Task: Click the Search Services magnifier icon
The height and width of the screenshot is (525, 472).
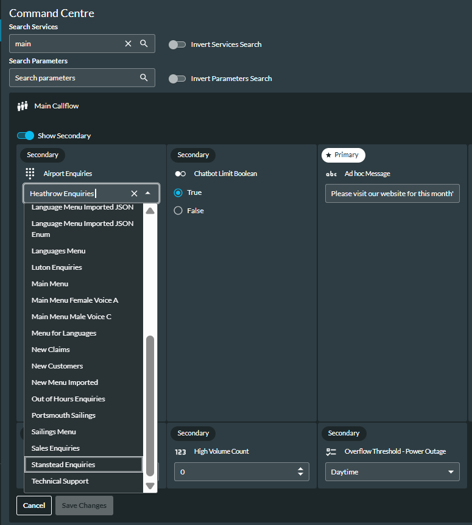Action: (144, 43)
